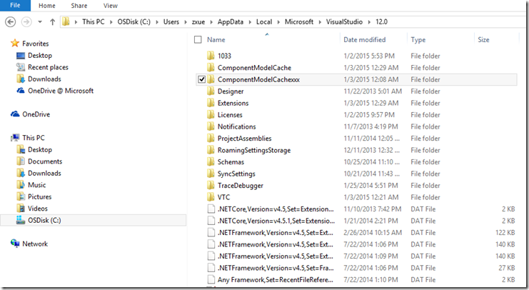Select the Extensions folder icon
The width and height of the screenshot is (529, 290).
tap(211, 103)
